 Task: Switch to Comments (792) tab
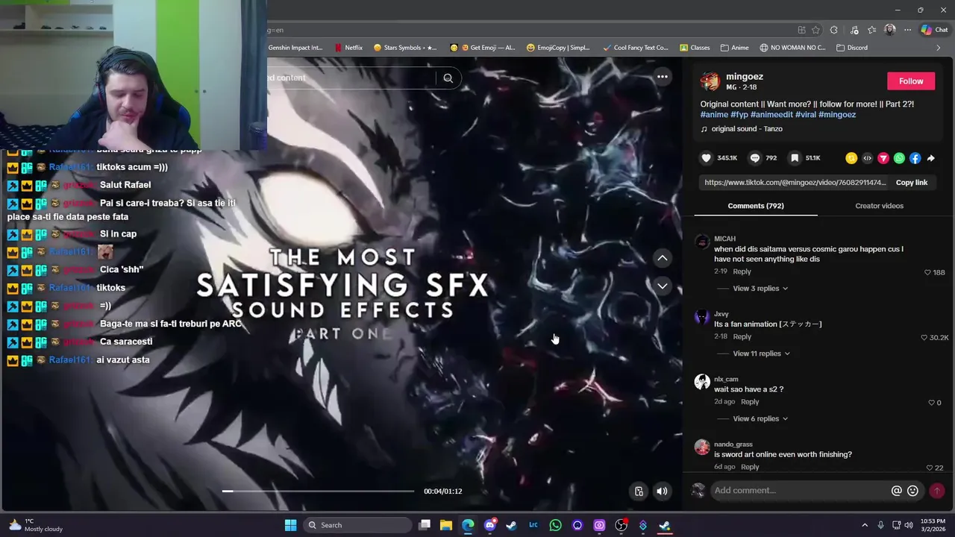tap(756, 206)
